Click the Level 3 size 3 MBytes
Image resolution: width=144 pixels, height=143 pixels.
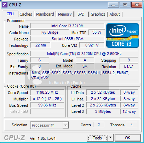(x=103, y=111)
